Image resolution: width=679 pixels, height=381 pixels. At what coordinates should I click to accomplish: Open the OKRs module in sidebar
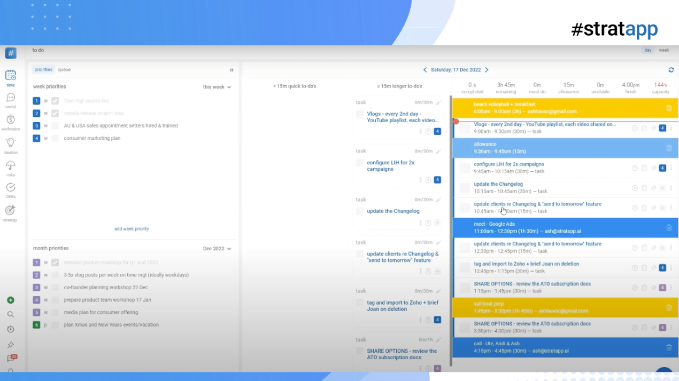point(11,190)
